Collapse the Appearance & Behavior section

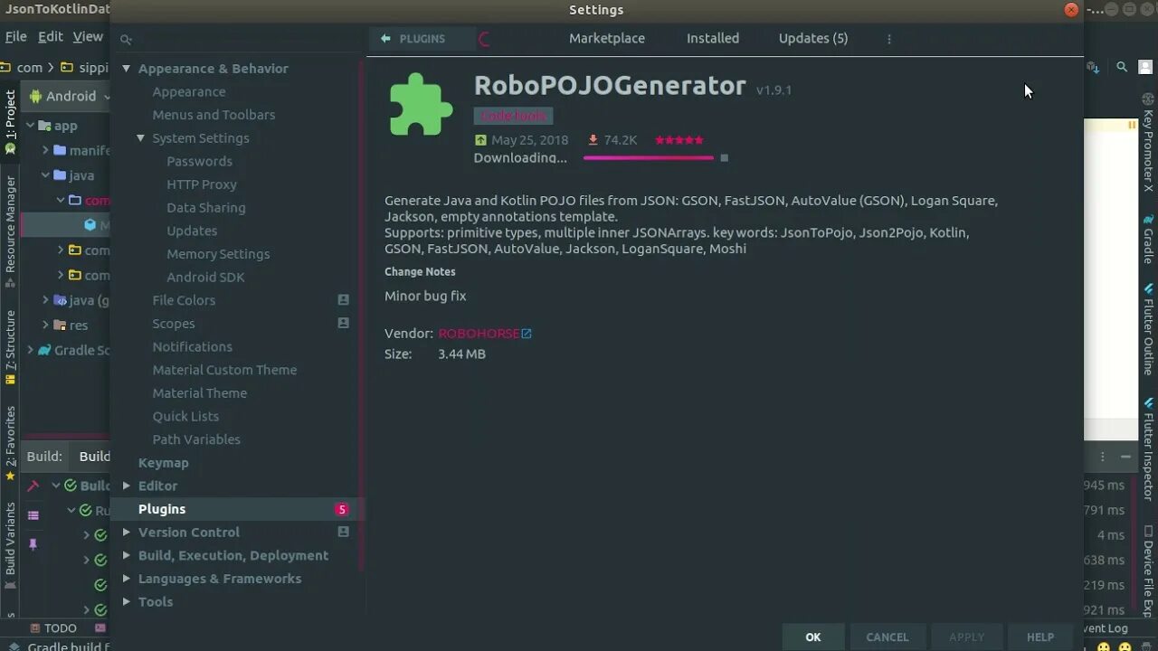(x=127, y=69)
